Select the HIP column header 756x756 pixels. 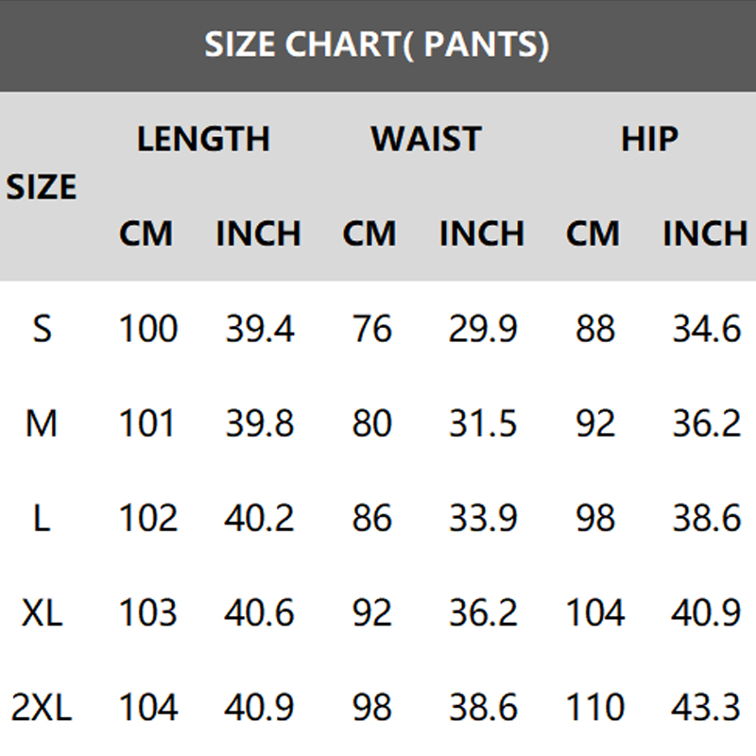[x=649, y=139]
